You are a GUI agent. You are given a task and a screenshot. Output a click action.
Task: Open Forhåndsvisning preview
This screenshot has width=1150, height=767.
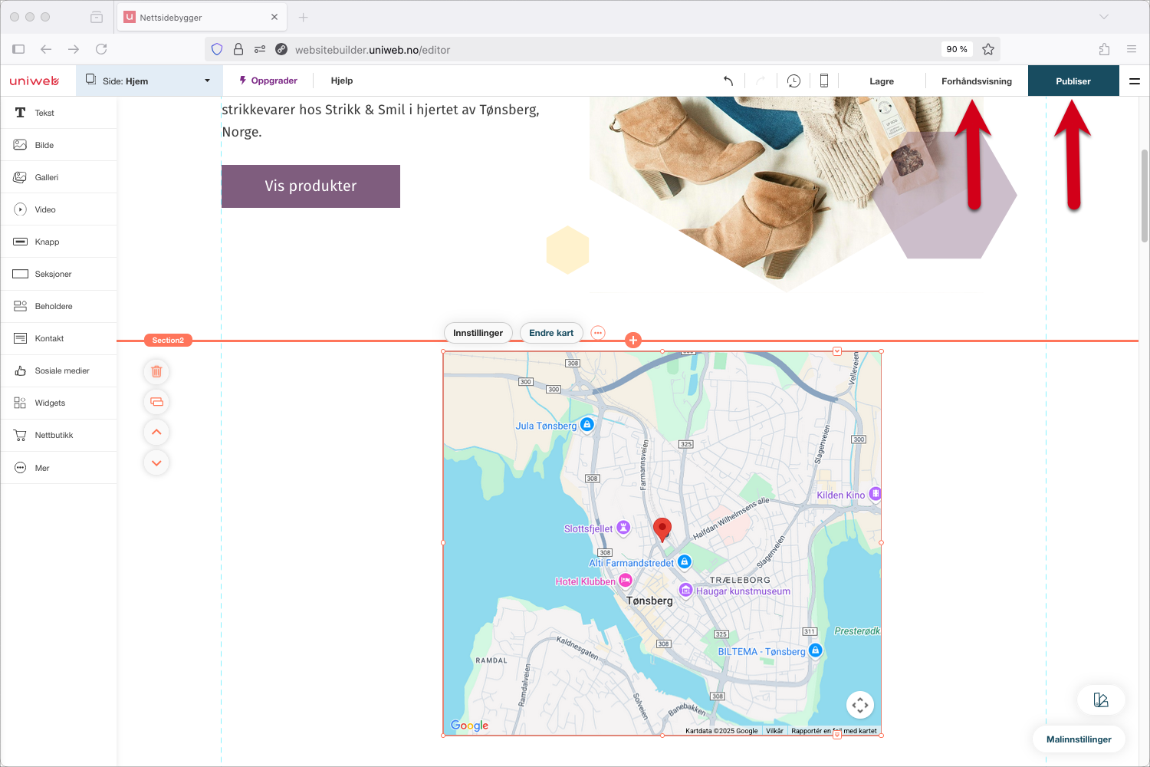(977, 81)
